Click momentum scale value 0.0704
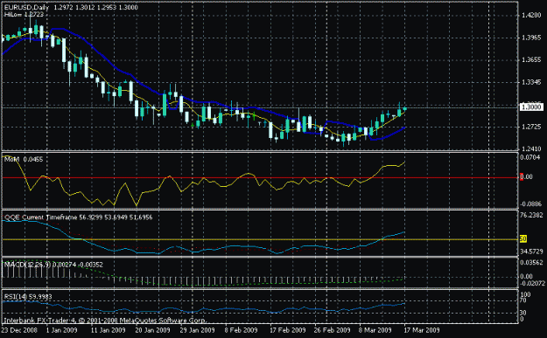The height and width of the screenshot is (338, 547). pos(530,157)
